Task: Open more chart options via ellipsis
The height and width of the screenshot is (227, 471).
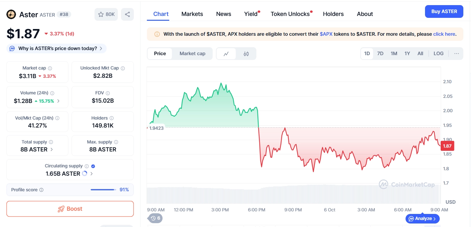Action: pyautogui.click(x=456, y=54)
